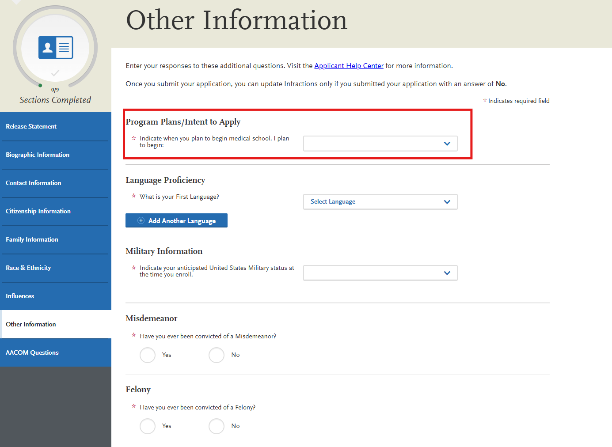Select No for Misdemeanor conviction
This screenshot has width=612, height=447.
[x=216, y=355]
